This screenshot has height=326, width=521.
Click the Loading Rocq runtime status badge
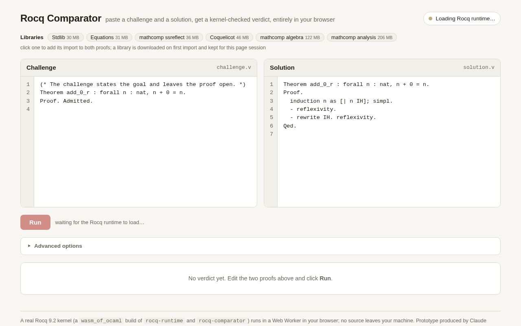click(462, 19)
